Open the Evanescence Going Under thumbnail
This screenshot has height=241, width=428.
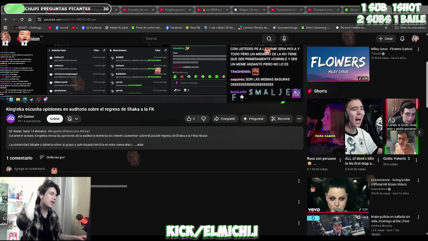[338, 195]
